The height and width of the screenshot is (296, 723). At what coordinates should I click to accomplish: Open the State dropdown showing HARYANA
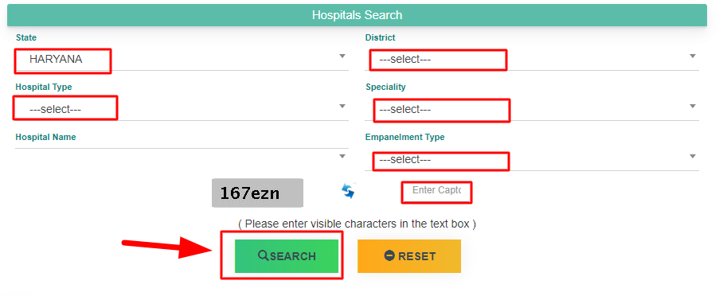[182, 60]
